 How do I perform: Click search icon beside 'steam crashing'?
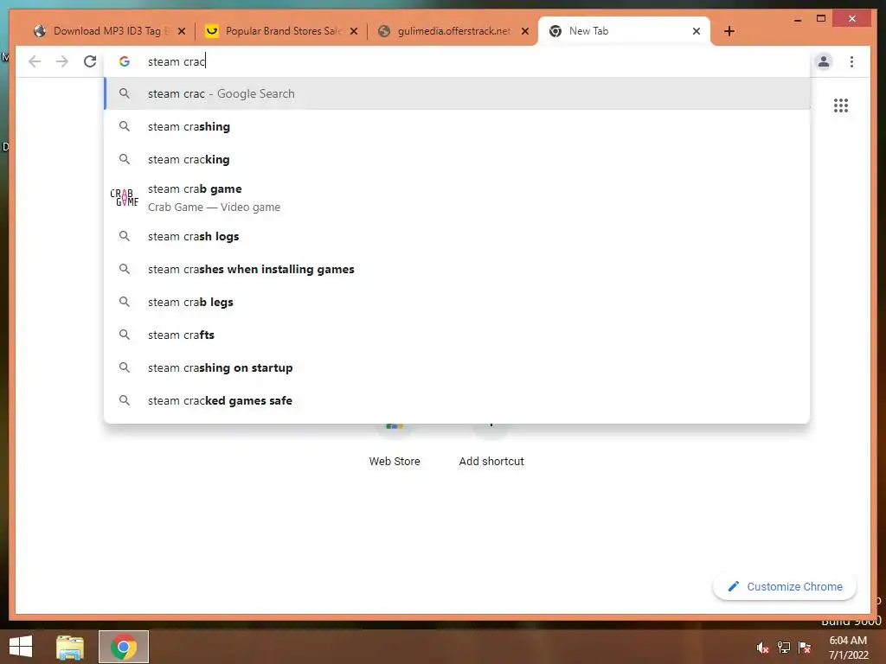click(x=125, y=126)
